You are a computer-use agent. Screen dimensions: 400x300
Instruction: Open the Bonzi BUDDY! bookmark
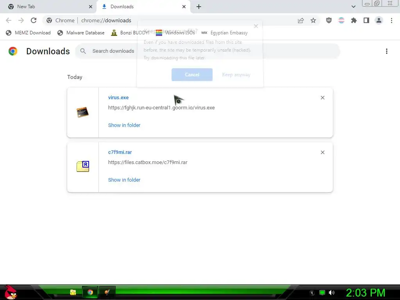[130, 33]
